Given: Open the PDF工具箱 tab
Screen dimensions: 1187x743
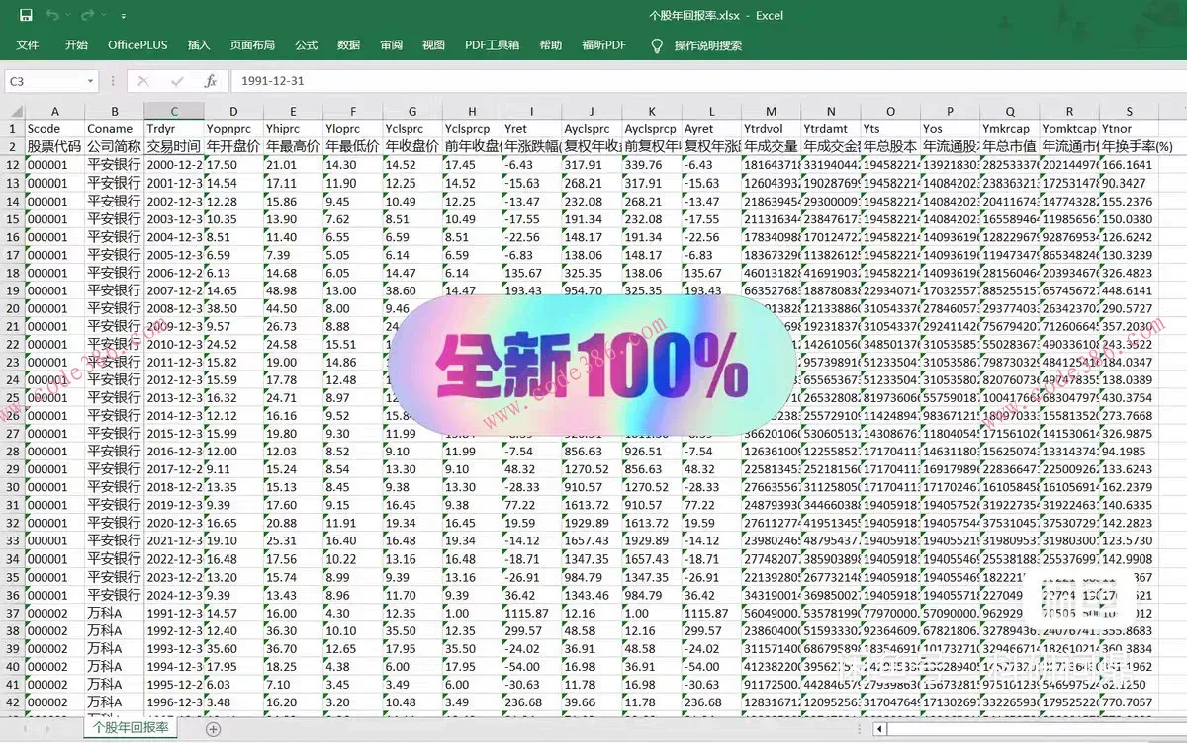Looking at the screenshot, I should pyautogui.click(x=492, y=45).
